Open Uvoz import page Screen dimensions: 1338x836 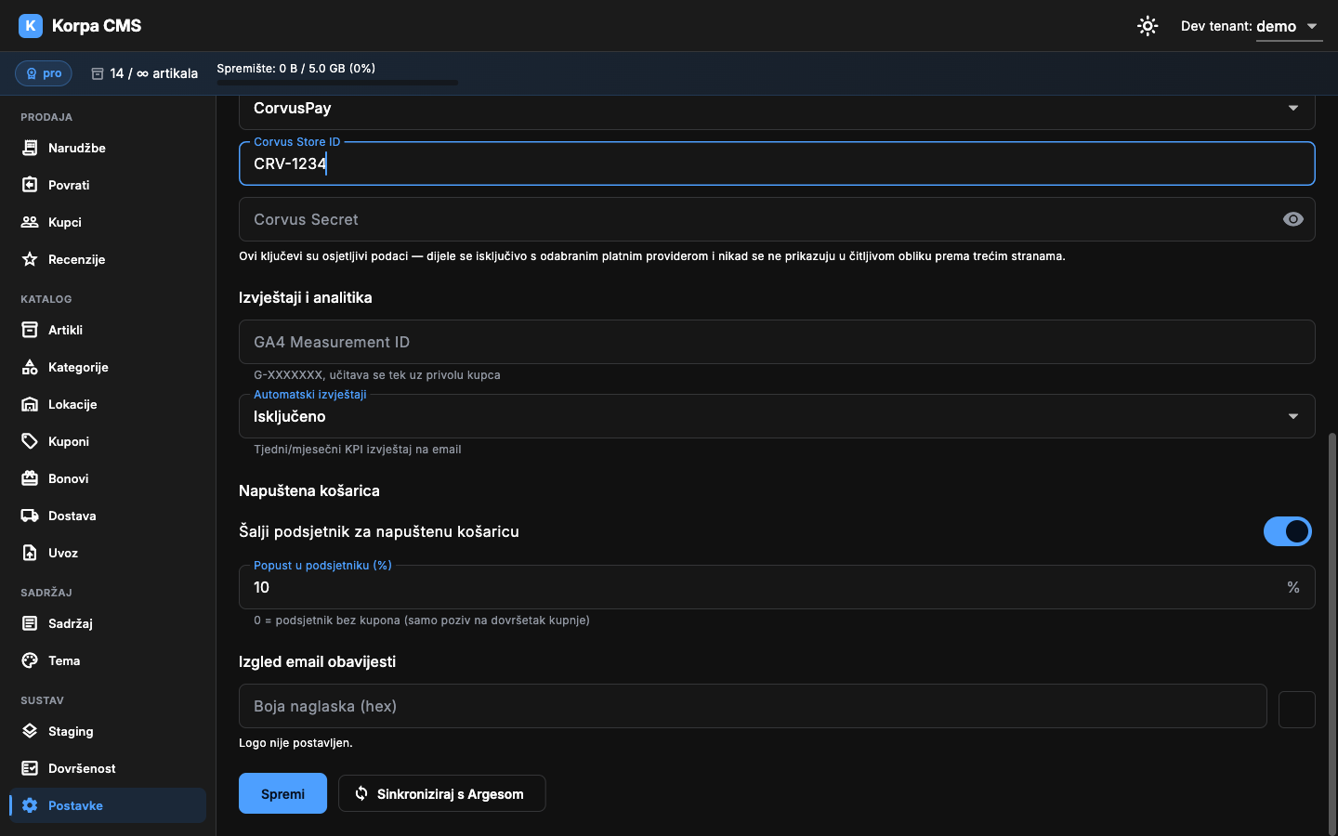(x=108, y=553)
